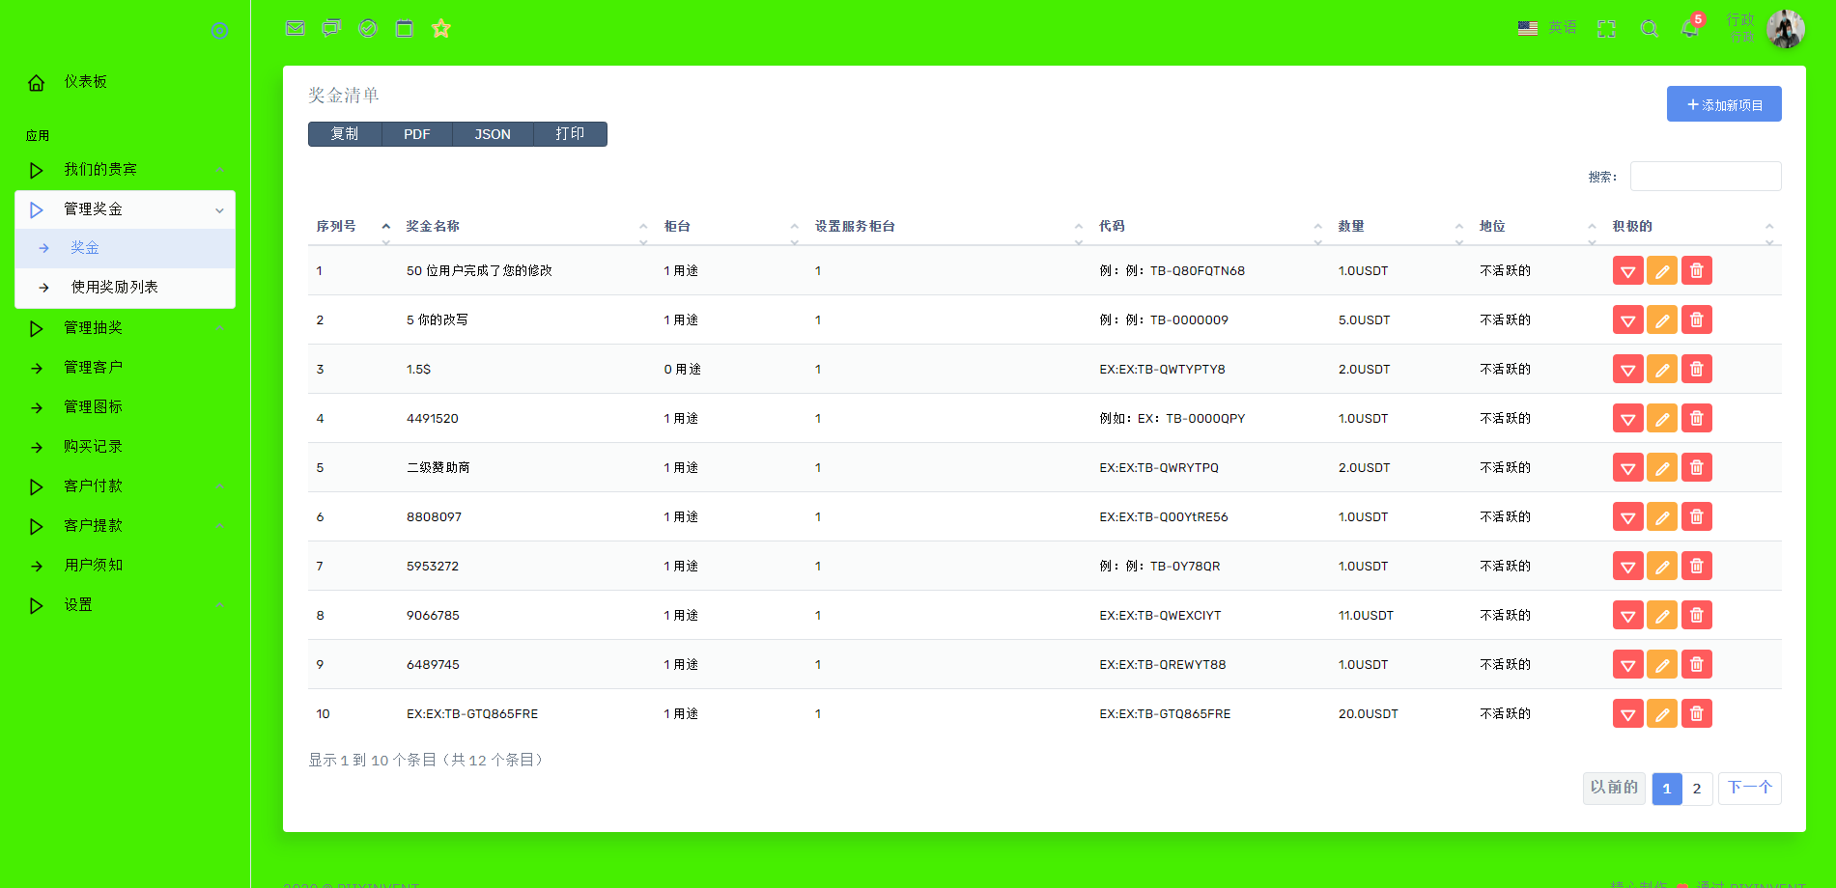
Task: Toggle the sidebar pin circle icon
Action: click(219, 31)
